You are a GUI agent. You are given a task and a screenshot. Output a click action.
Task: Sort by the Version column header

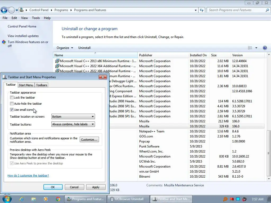[247, 55]
